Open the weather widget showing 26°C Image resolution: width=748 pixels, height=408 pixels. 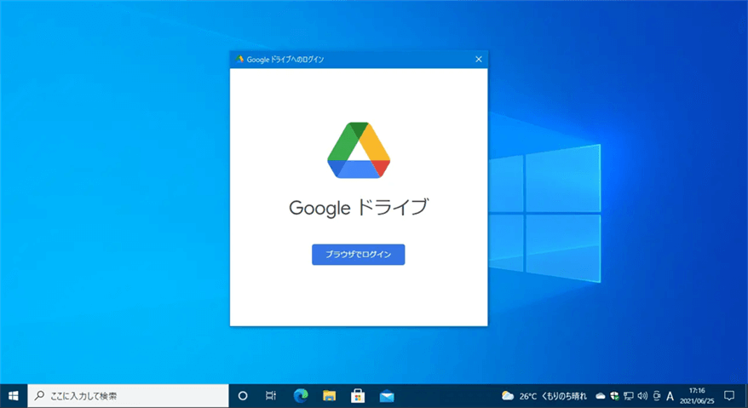[544, 396]
